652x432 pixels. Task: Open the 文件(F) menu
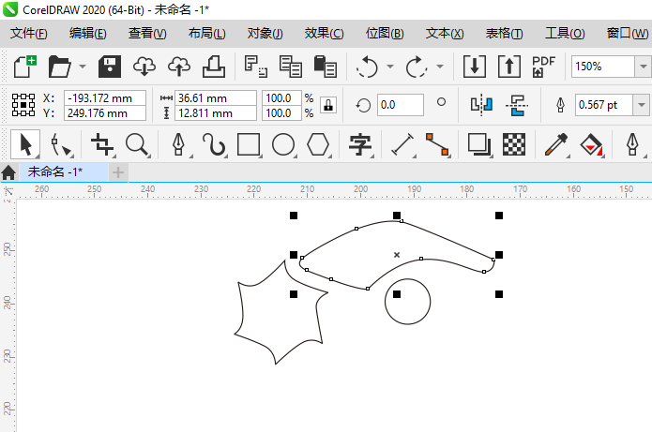pos(29,33)
